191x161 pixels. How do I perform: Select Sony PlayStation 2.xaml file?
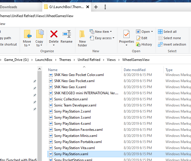[72, 111]
